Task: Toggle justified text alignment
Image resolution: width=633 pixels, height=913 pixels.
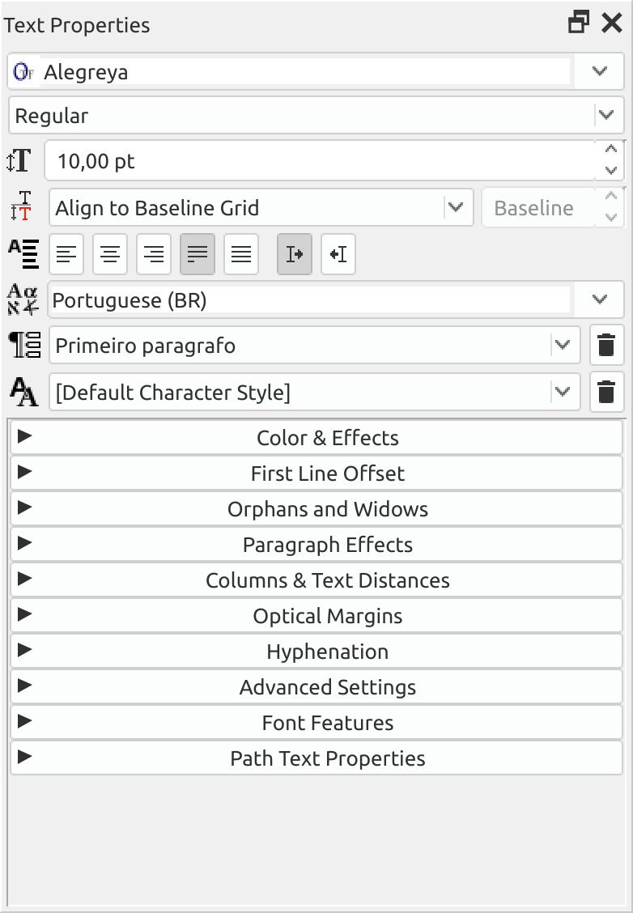Action: click(x=198, y=254)
